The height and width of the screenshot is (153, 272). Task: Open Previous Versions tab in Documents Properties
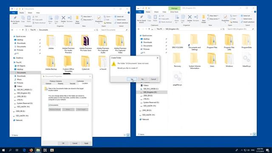coord(56,81)
